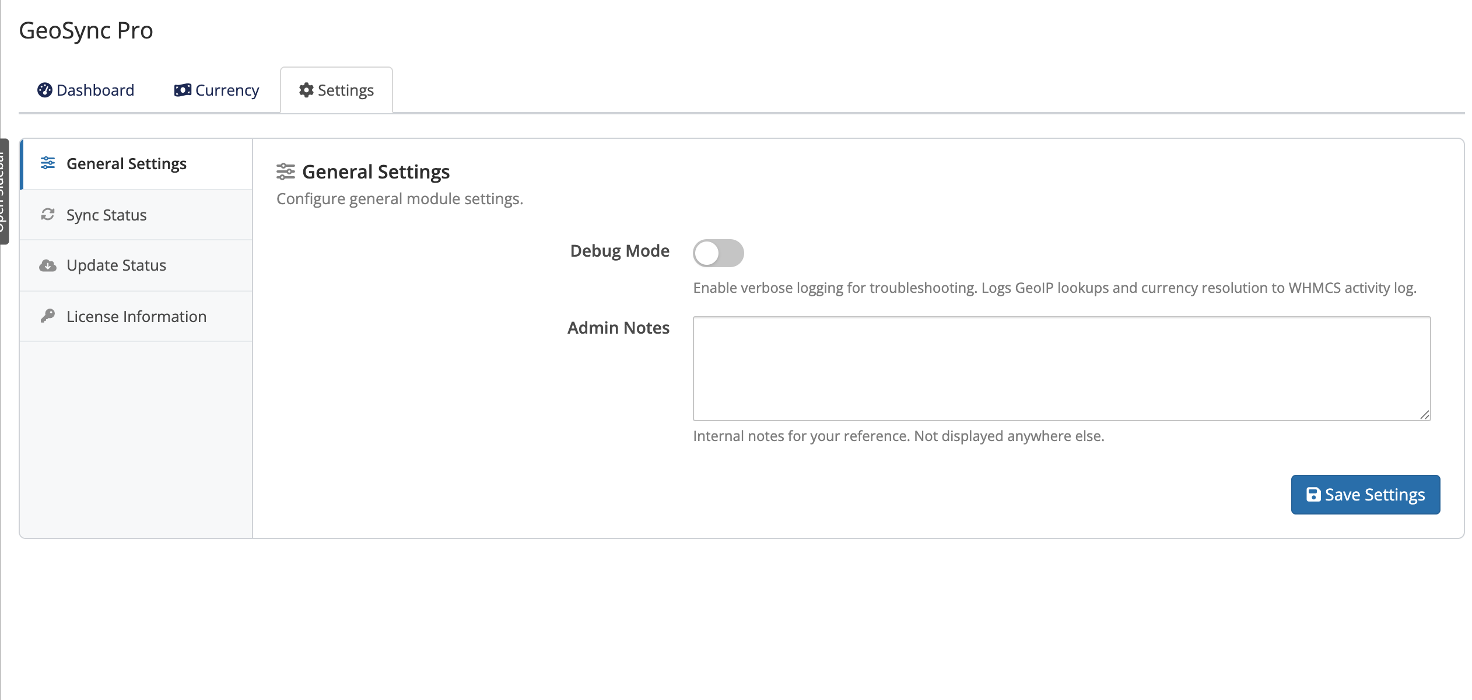Click into the Admin Notes text area
The height and width of the screenshot is (700, 1472).
pyautogui.click(x=1061, y=369)
